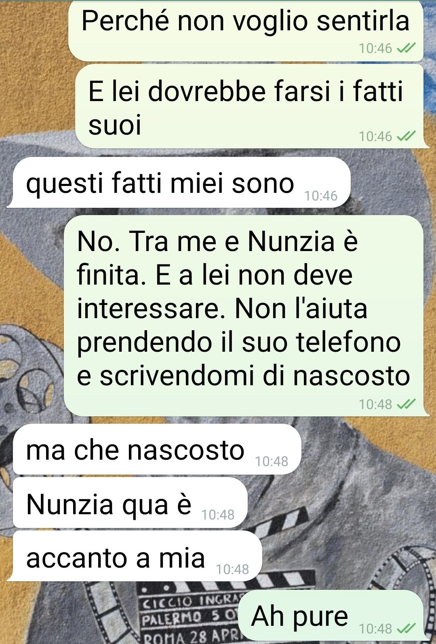Tap the 10:48 timestamp under 'scrivendomi di nascosto'
The image size is (436, 644).
click(x=376, y=404)
